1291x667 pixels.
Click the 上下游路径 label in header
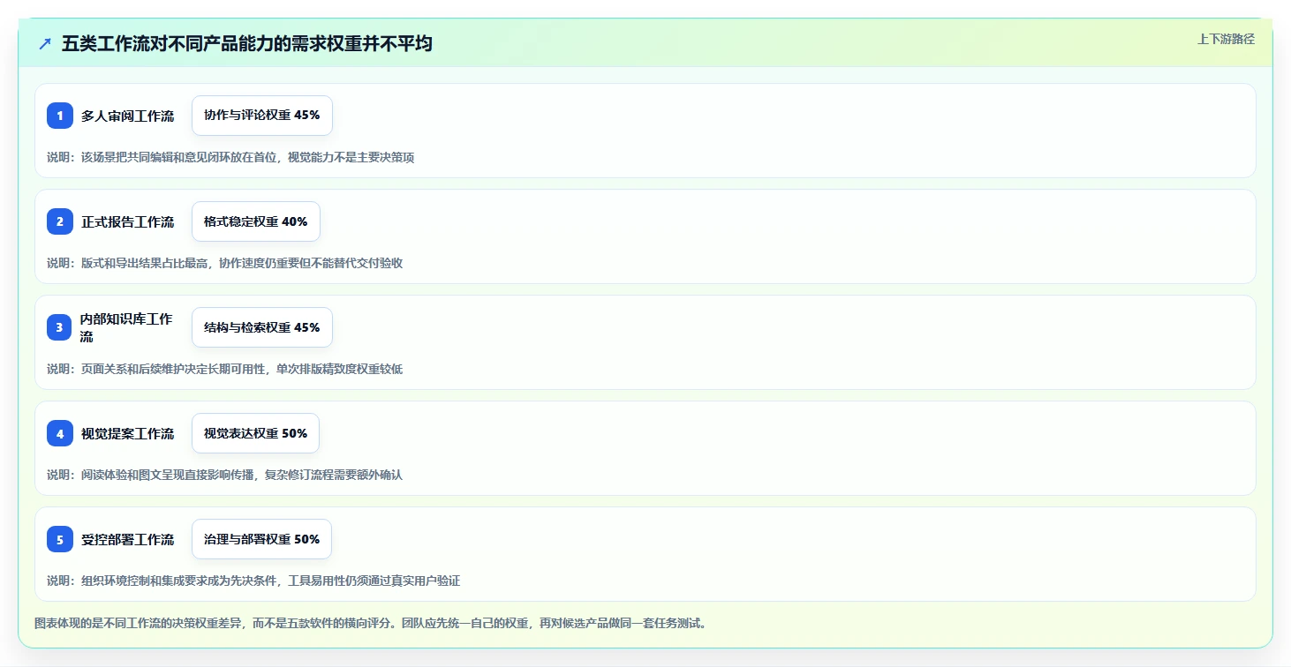click(x=1226, y=39)
